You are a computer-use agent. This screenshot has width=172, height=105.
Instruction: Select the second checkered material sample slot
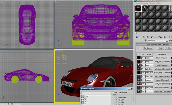tap(145, 8)
